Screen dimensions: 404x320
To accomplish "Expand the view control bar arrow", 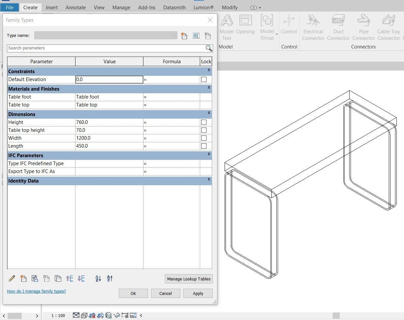I will [x=141, y=315].
